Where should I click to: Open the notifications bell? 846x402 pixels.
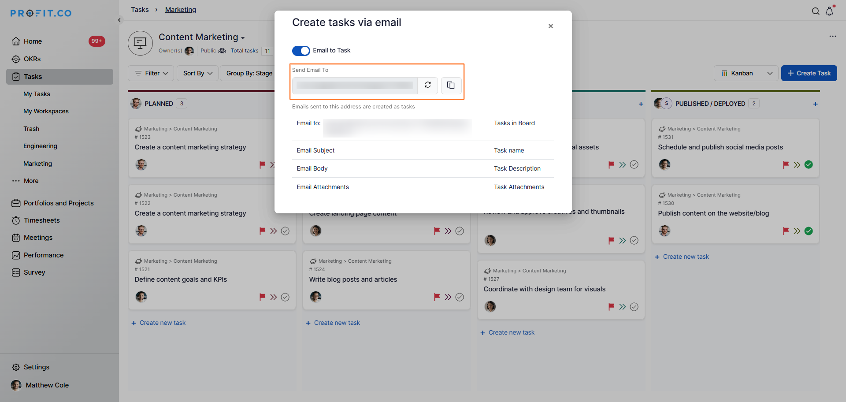pyautogui.click(x=830, y=11)
